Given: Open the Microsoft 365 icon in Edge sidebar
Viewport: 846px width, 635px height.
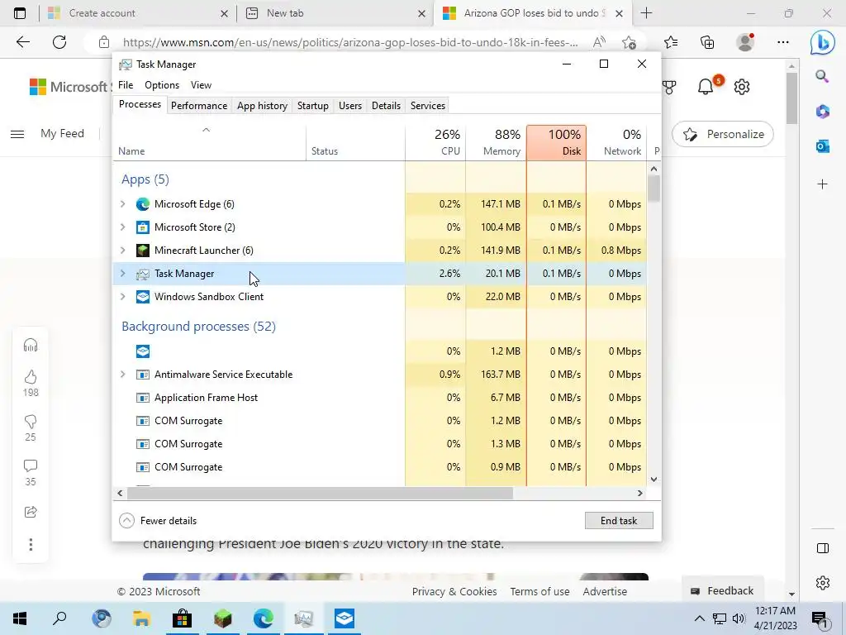Looking at the screenshot, I should (822, 112).
